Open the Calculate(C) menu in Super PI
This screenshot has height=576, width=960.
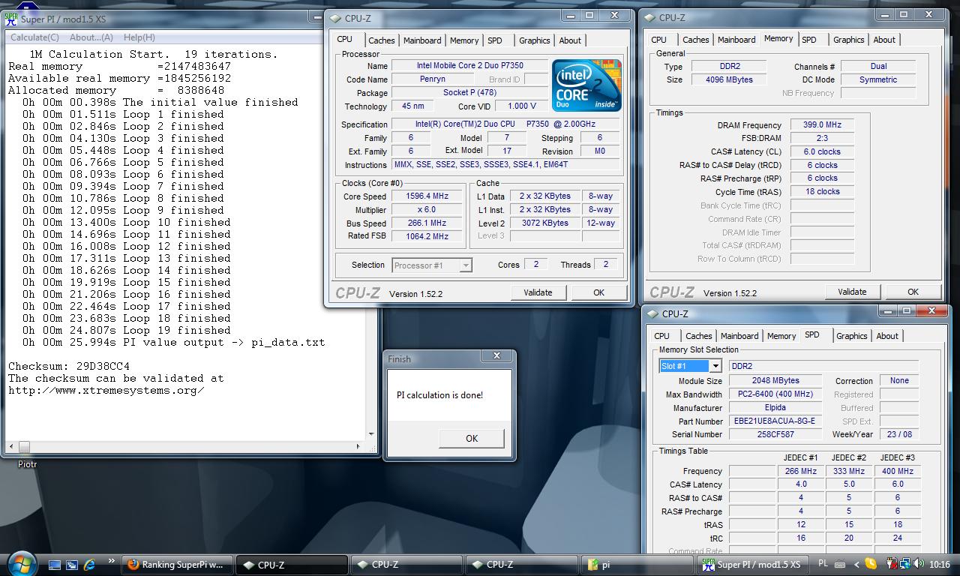pos(34,37)
